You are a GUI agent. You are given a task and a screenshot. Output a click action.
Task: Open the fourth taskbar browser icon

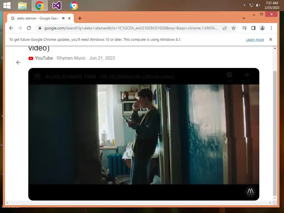pos(74,6)
